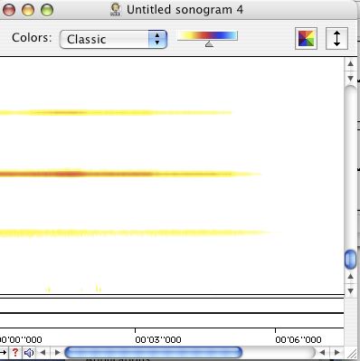Screen dimensions: 360x361
Task: Toggle the speaker sound icon
Action: coord(29,353)
